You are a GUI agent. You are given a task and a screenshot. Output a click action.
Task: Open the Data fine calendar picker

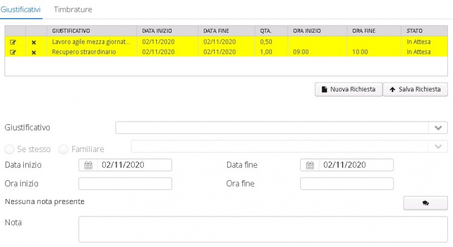(310, 165)
